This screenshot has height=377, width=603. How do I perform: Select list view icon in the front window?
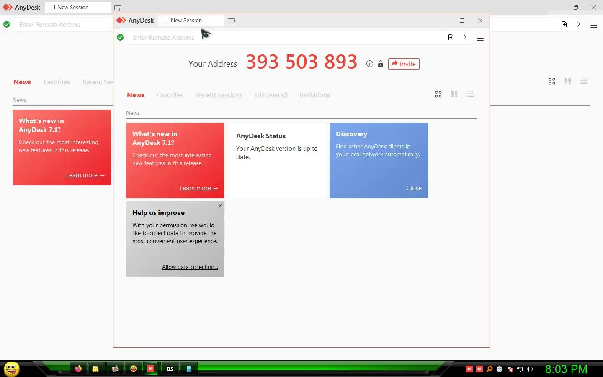coord(470,94)
